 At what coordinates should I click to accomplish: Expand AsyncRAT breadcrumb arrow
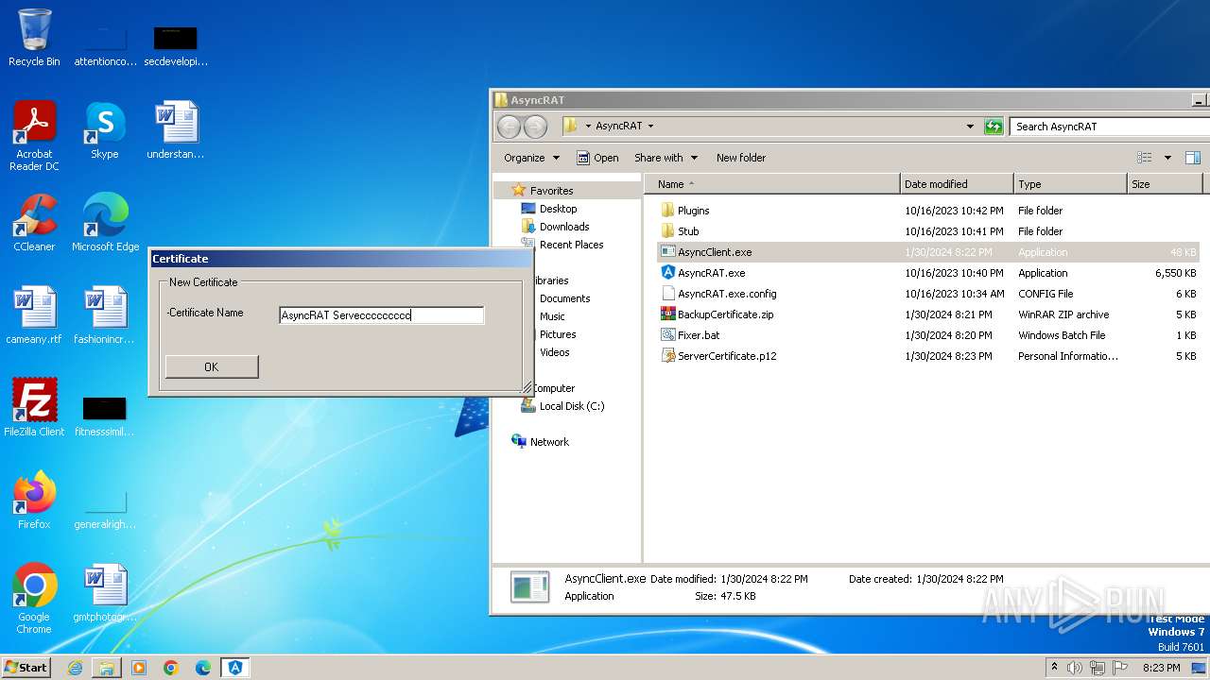(650, 126)
